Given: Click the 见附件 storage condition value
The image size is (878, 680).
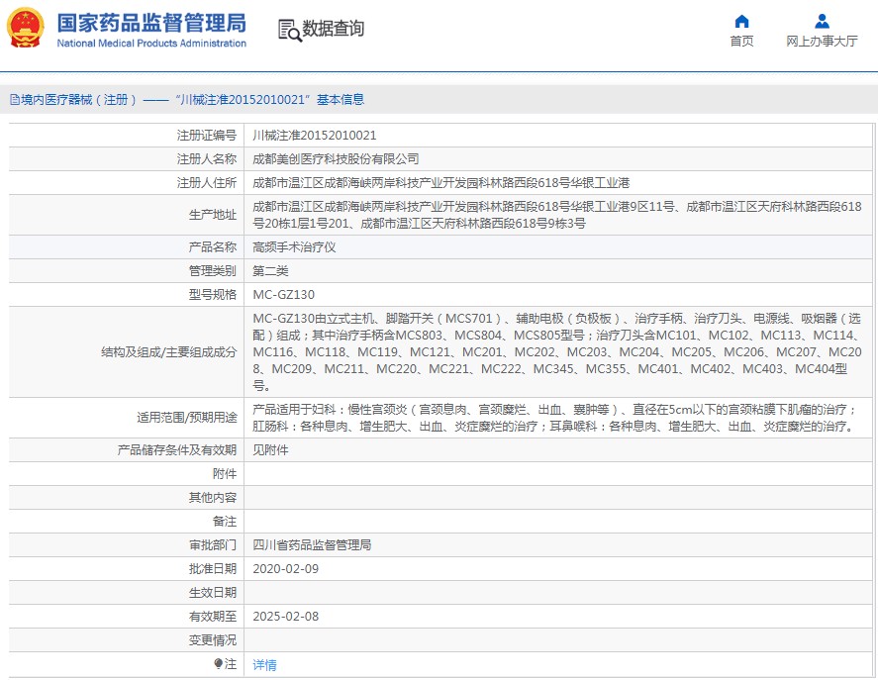Looking at the screenshot, I should tap(270, 449).
